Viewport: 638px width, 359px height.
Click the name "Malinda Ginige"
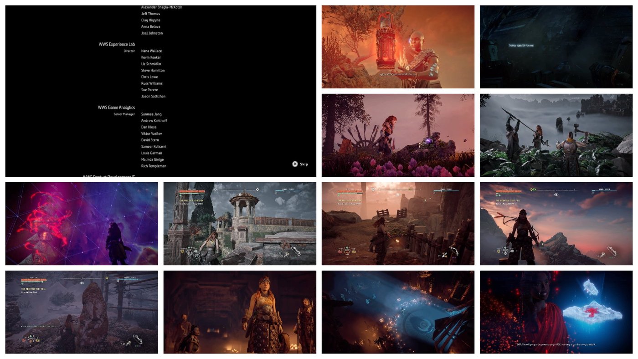click(x=153, y=159)
